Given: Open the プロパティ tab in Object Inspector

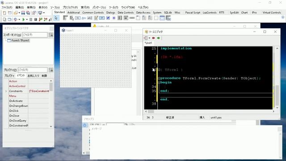Looking at the screenshot, I should pyautogui.click(x=9, y=76).
